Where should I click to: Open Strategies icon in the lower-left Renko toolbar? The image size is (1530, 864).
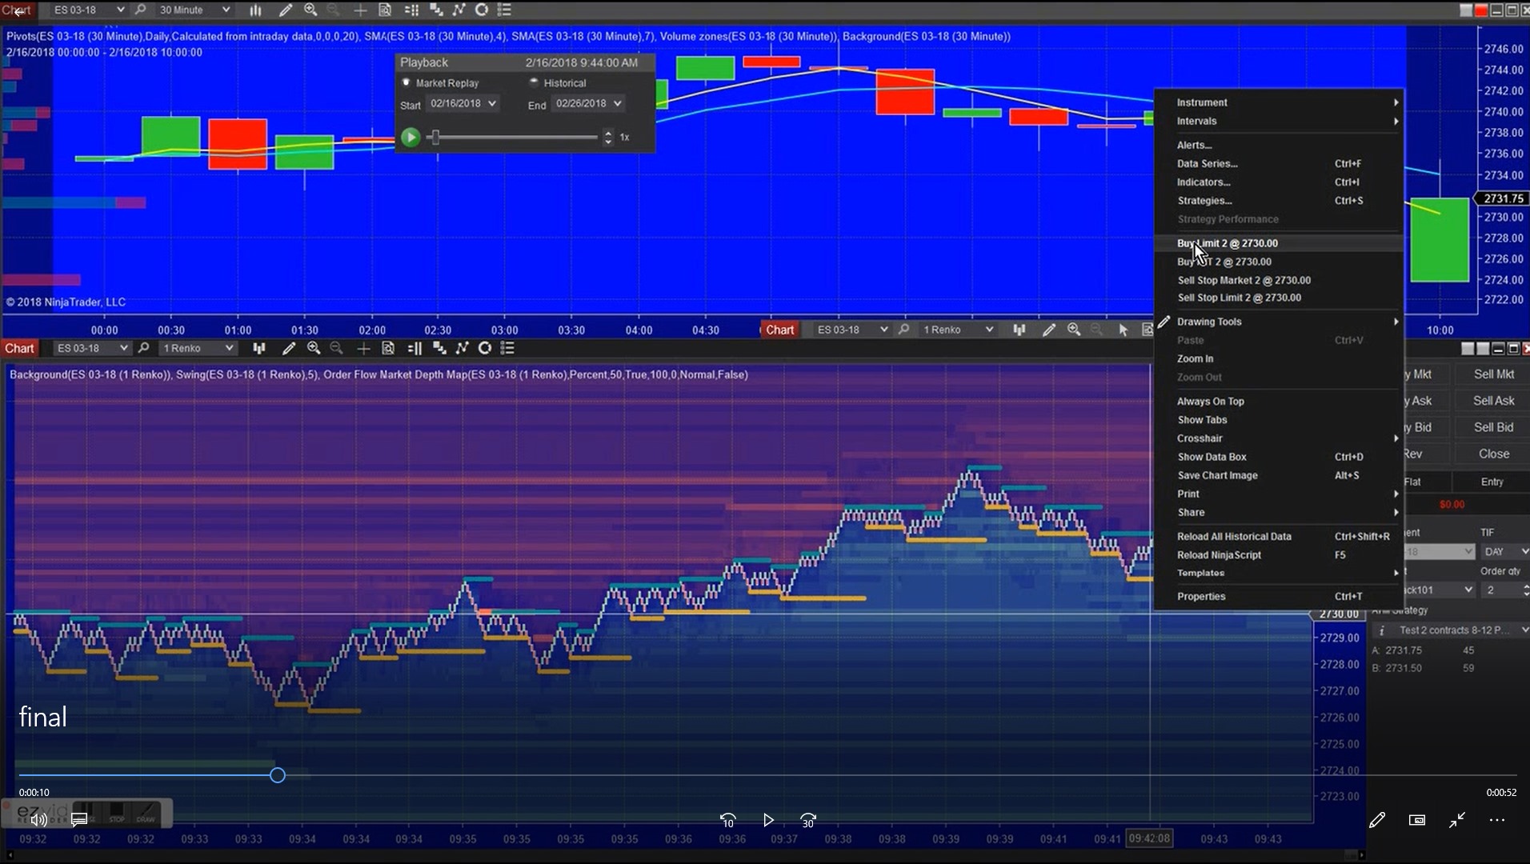tap(484, 348)
